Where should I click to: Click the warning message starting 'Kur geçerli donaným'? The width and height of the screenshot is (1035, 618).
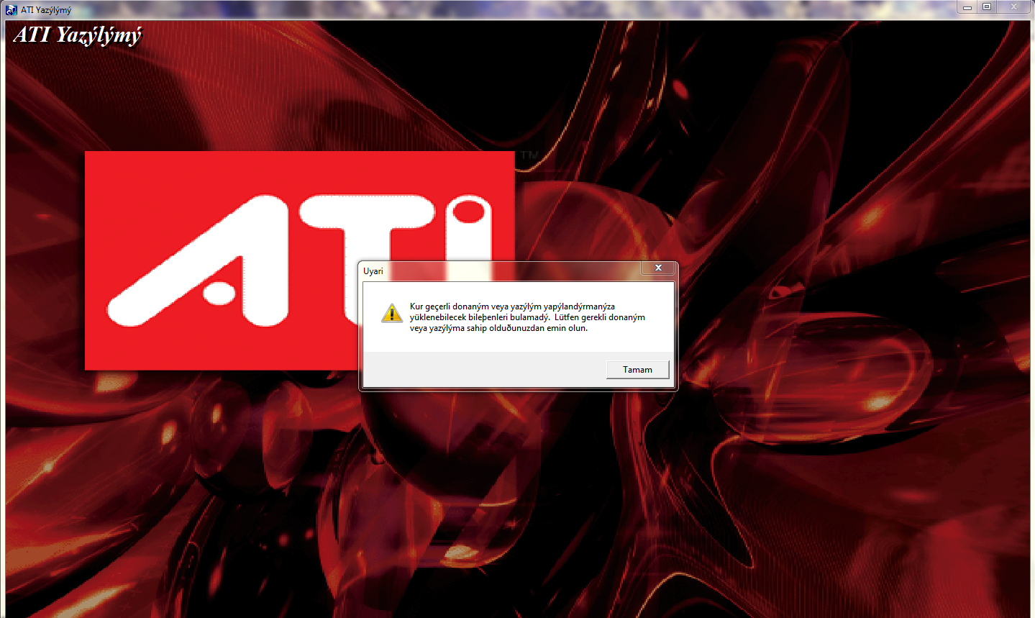pos(527,317)
